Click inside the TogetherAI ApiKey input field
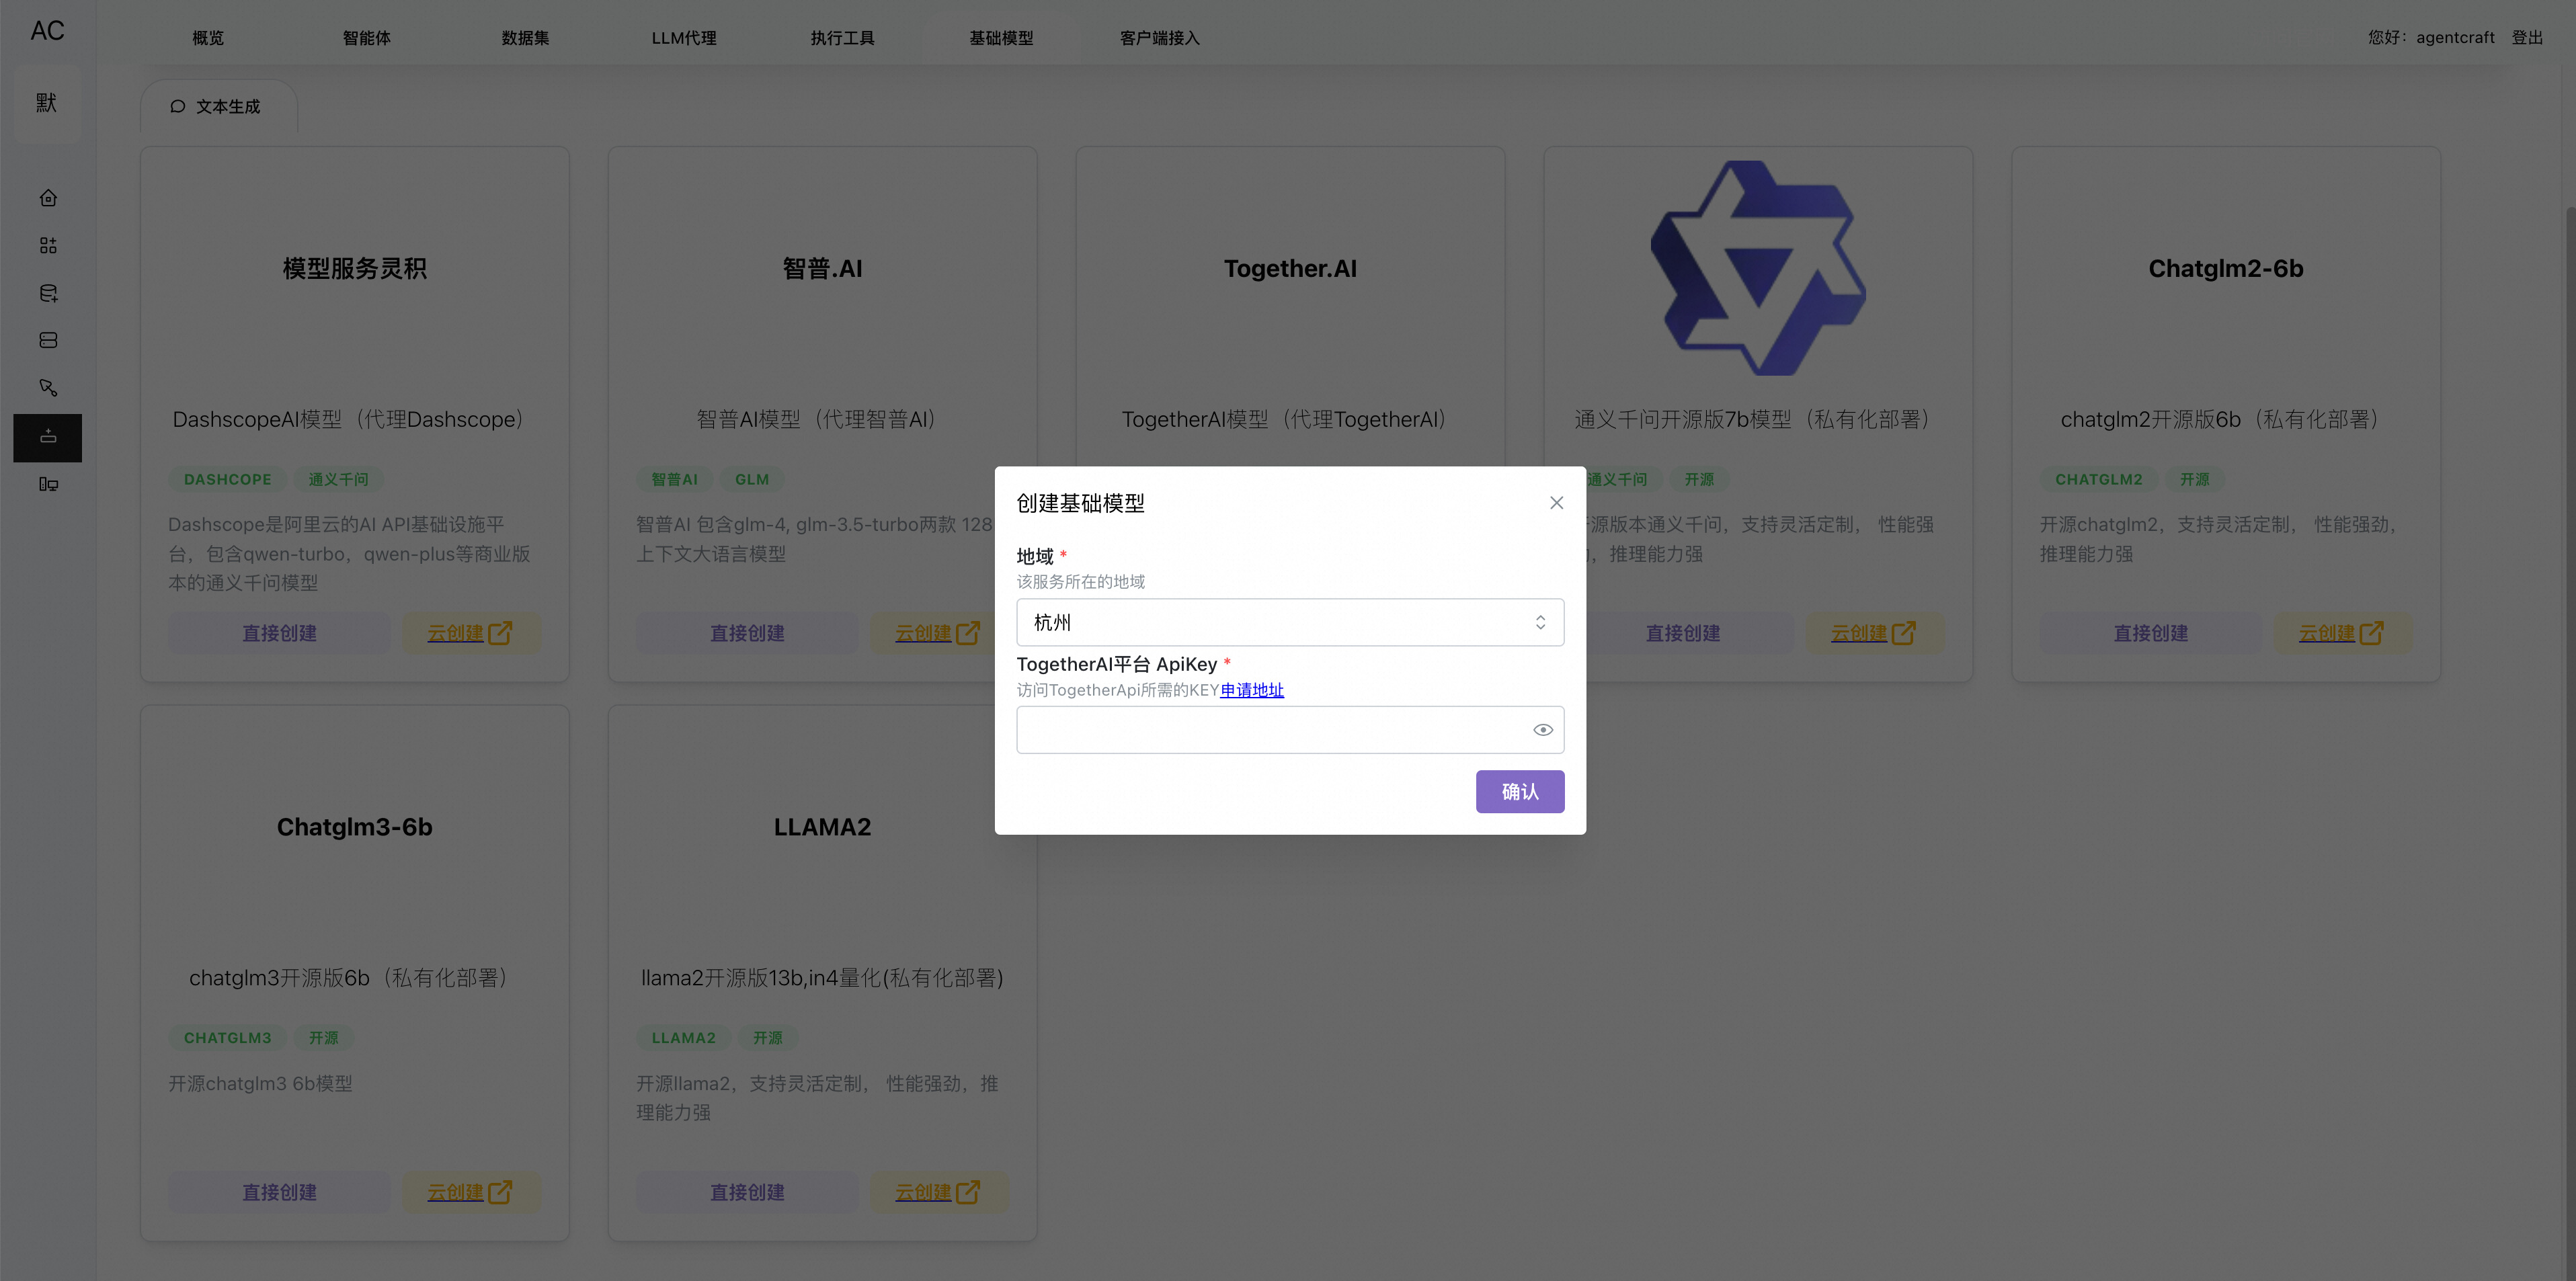 tap(1270, 730)
